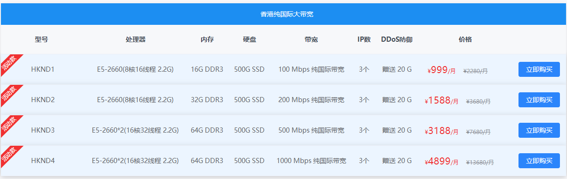The height and width of the screenshot is (179, 567).
Task: Click HKND1's 3个 IP count cell
Action: [364, 69]
